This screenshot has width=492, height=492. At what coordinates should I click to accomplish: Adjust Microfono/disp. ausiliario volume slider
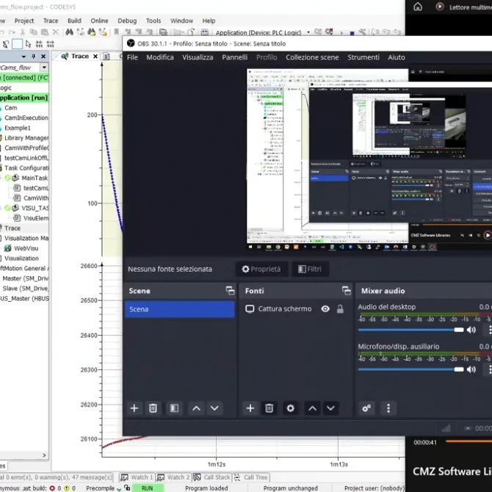point(410,369)
